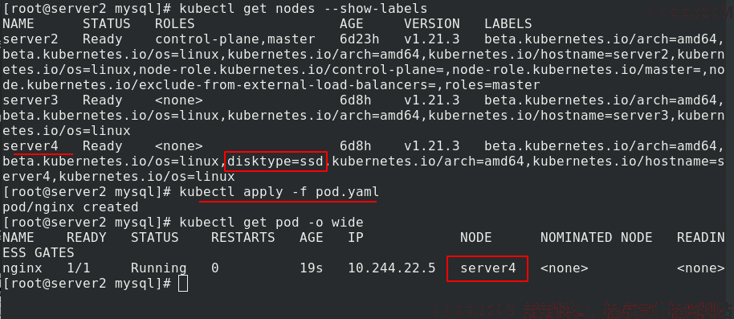Viewport: 734px width, 319px height.
Task: Click the 1/1 READY value
Action: click(x=78, y=268)
